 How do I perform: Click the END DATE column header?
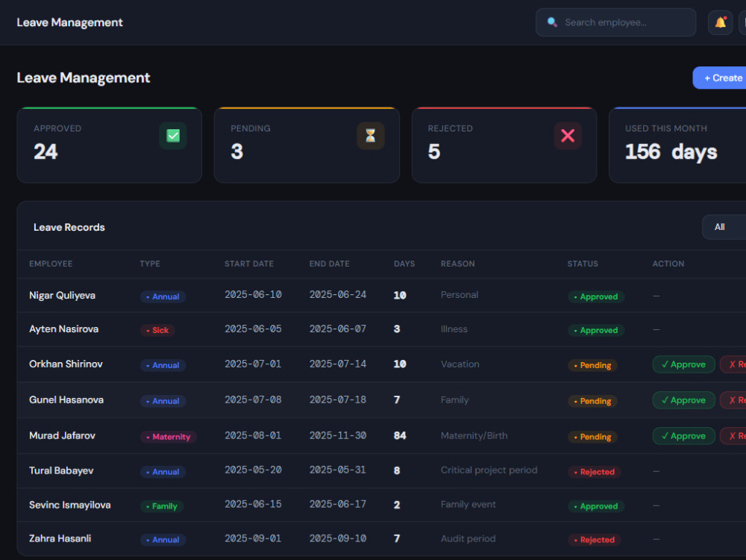click(329, 264)
